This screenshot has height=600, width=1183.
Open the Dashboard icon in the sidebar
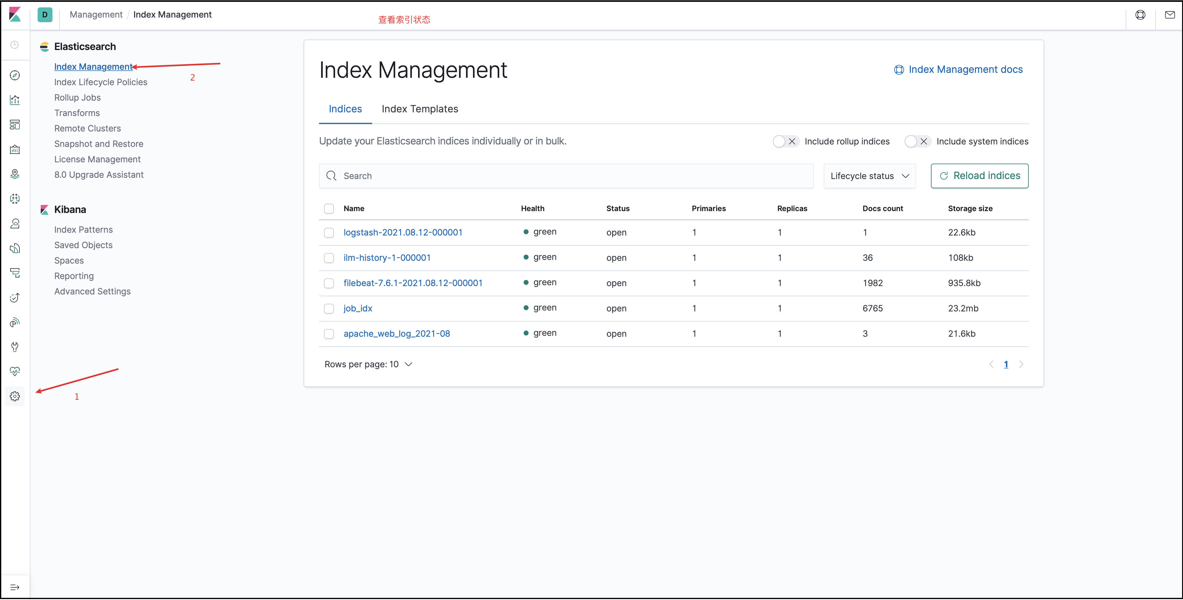tap(15, 125)
